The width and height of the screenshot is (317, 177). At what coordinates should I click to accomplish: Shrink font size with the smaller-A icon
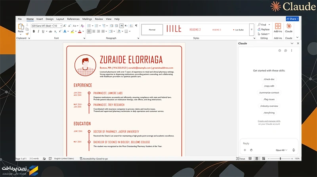click(x=69, y=26)
